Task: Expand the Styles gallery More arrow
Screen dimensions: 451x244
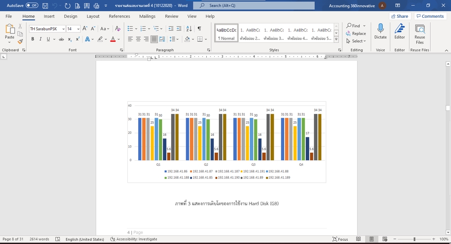Action: click(336, 39)
